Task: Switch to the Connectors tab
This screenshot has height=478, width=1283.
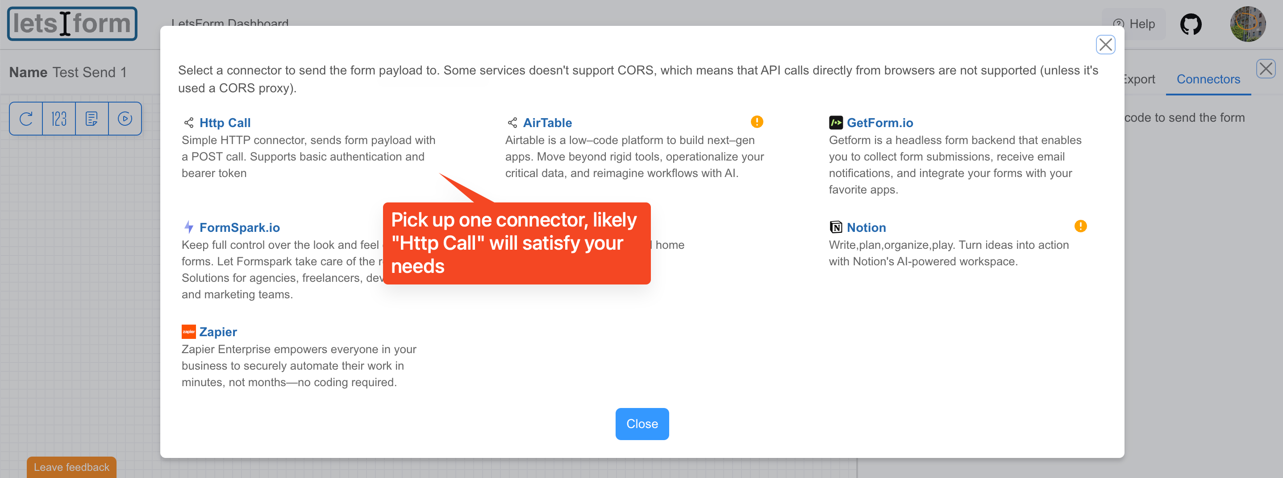Action: point(1208,79)
